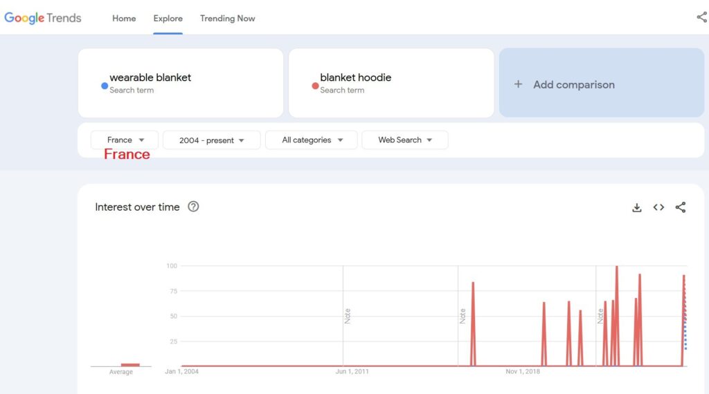This screenshot has width=709, height=394.
Task: Click the Google Trends logo
Action: pos(43,18)
